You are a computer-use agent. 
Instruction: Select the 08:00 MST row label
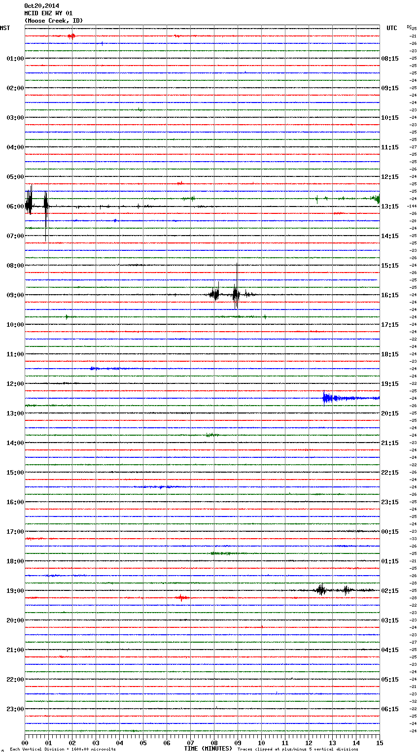[x=15, y=265]
